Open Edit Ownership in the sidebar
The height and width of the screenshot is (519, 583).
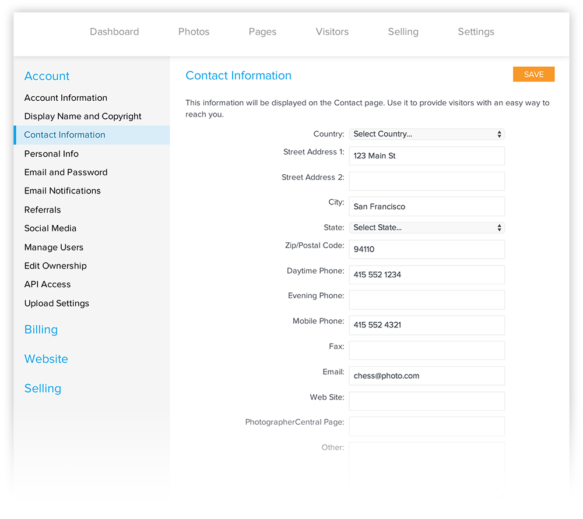[55, 266]
